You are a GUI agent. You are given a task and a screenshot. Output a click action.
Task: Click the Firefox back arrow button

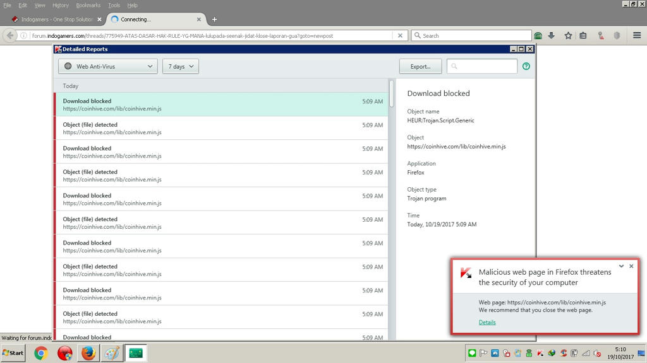(x=10, y=36)
